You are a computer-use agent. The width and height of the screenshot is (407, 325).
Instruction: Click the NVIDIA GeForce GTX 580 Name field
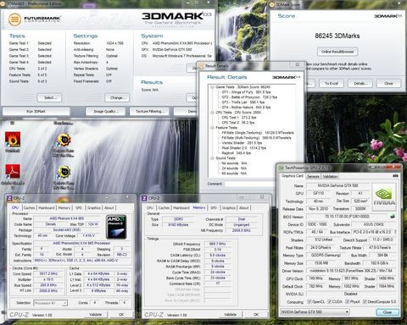[x=338, y=185]
